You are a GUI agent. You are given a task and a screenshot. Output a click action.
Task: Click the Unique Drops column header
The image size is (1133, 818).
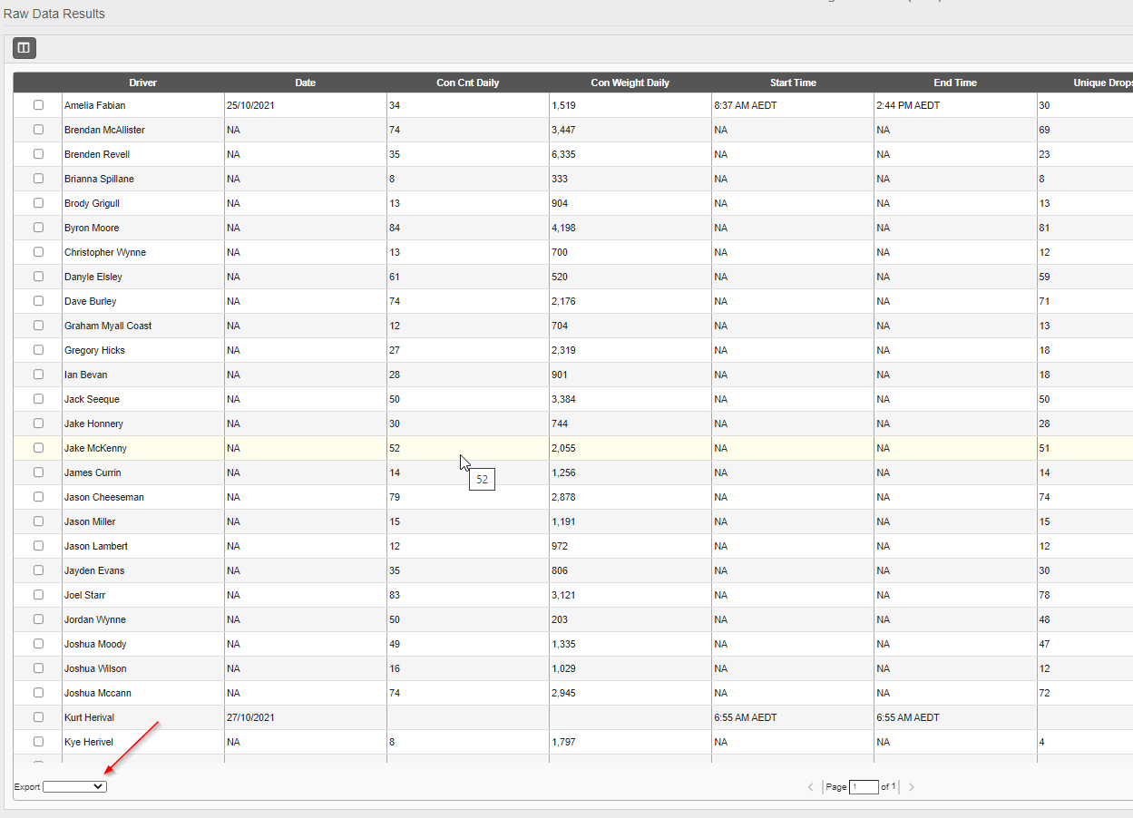[x=1085, y=83]
